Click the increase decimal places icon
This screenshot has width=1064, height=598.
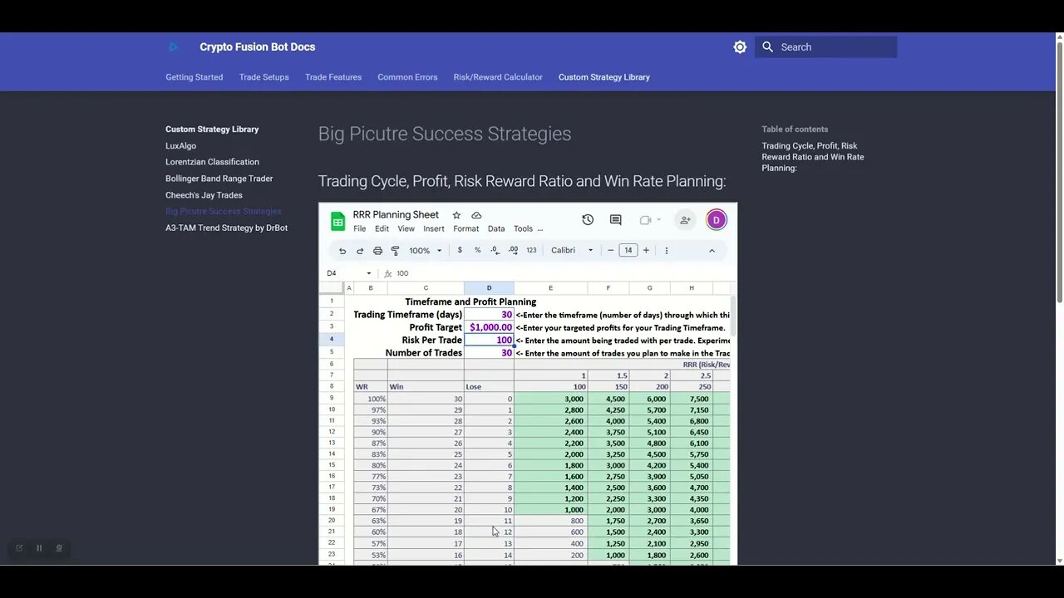(513, 250)
